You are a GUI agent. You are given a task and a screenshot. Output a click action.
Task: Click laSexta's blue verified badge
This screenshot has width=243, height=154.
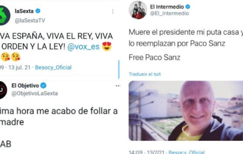[x=38, y=11]
